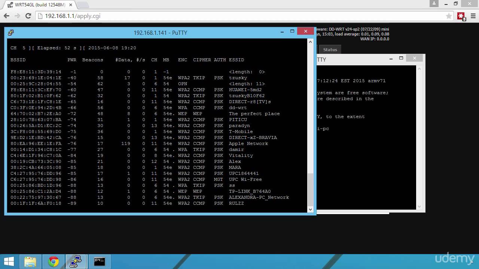Open the Windows Start button

tap(9, 261)
